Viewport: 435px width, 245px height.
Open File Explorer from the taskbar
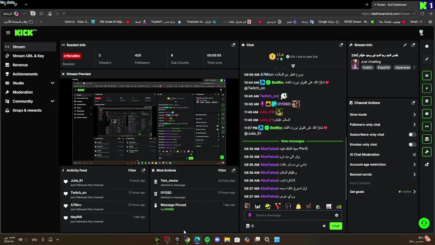tap(227, 240)
